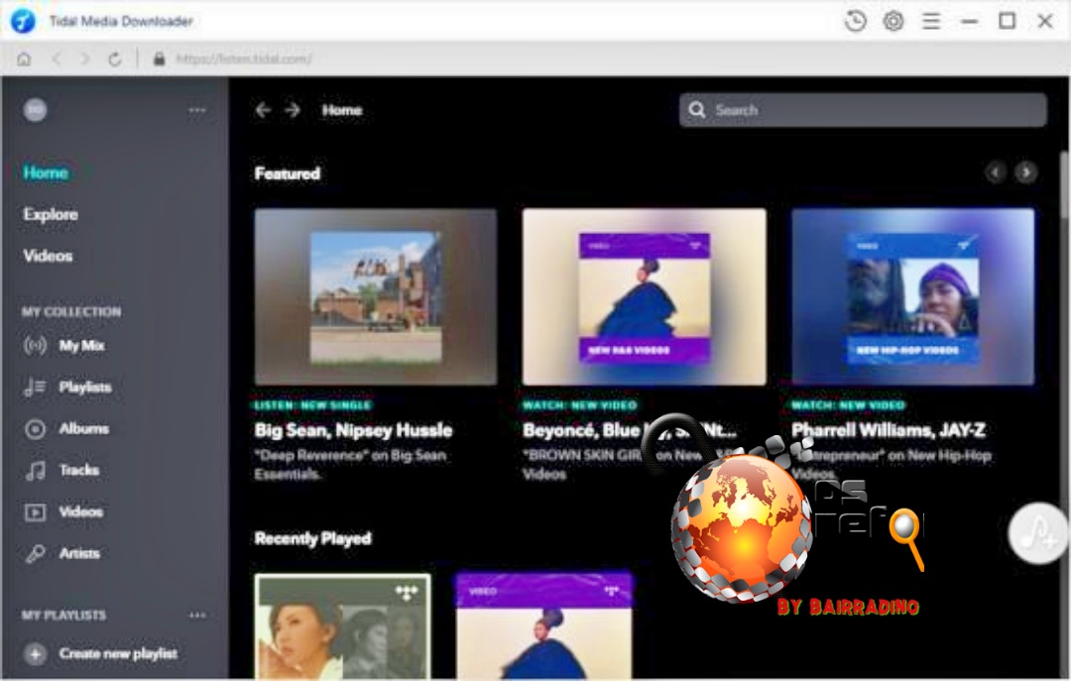Click the Search input field

coord(863,110)
